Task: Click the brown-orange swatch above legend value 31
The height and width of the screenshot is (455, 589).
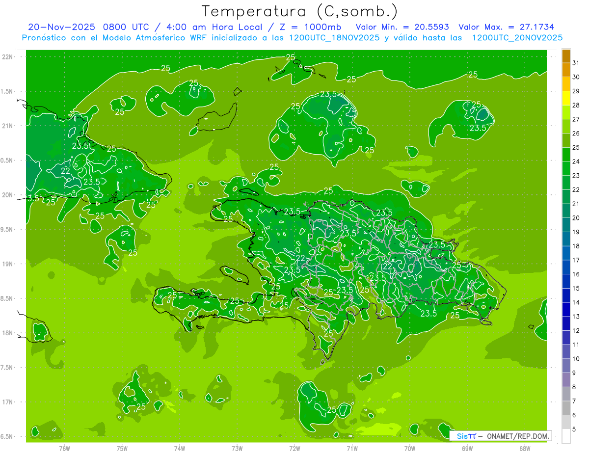Action: pos(566,56)
